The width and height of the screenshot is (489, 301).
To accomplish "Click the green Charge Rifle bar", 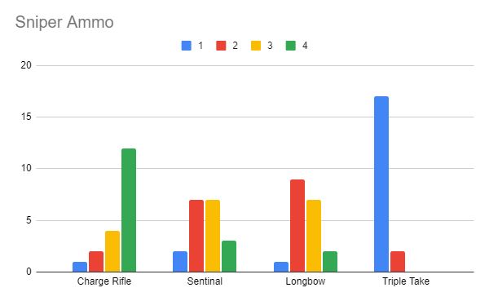I will point(129,210).
